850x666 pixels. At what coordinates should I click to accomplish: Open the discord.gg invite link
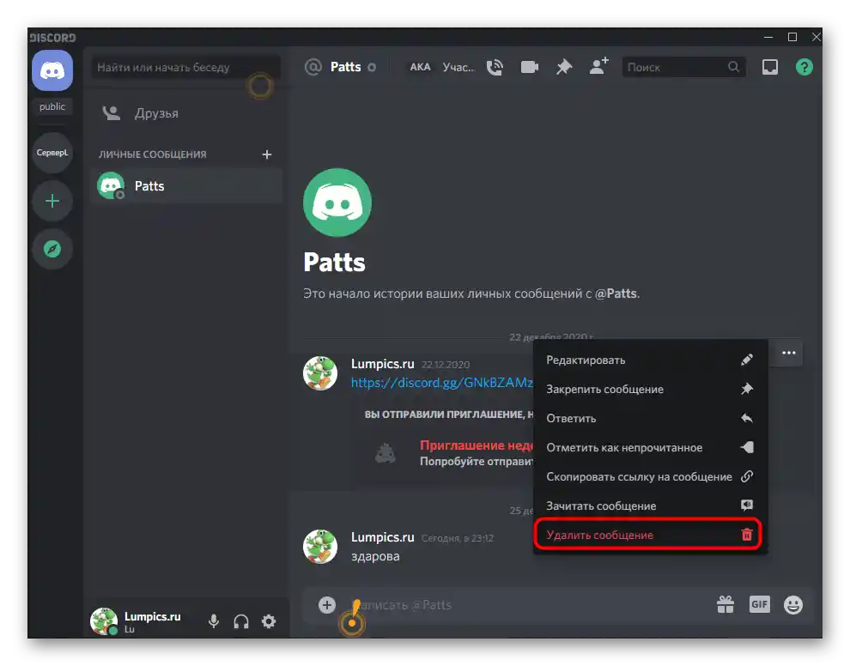442,383
